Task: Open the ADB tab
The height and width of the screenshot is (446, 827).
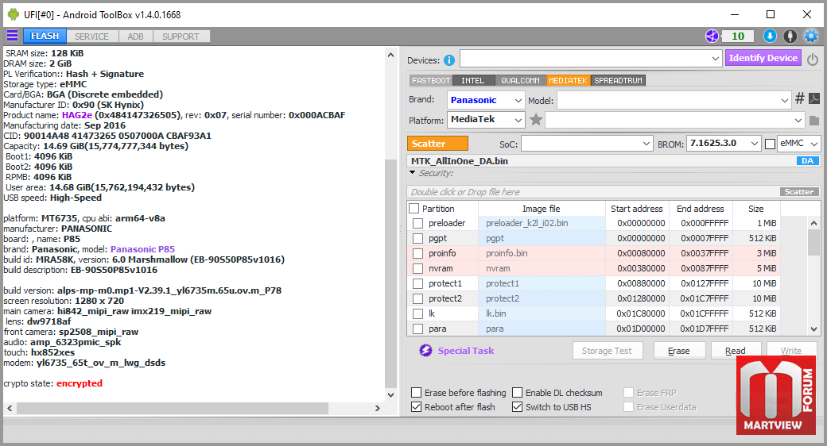Action: [x=135, y=37]
